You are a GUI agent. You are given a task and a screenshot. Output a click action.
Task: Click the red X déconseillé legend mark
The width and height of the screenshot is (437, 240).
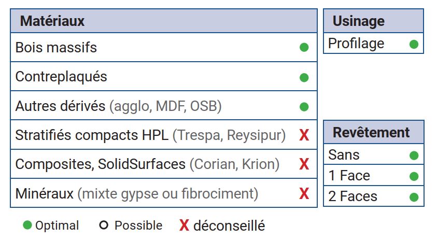click(184, 225)
